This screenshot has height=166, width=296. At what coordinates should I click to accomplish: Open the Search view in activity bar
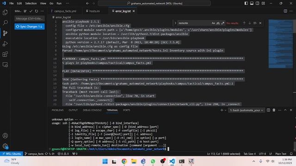5,23
